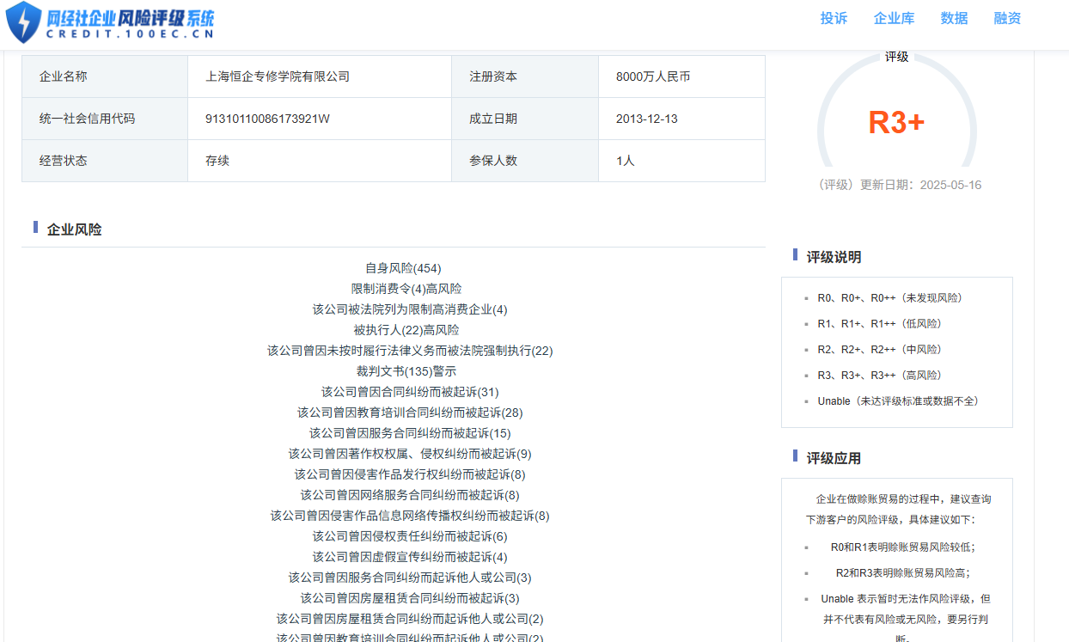Select 著作权权属、侵权纠纷而被起诉(9) line

click(410, 454)
